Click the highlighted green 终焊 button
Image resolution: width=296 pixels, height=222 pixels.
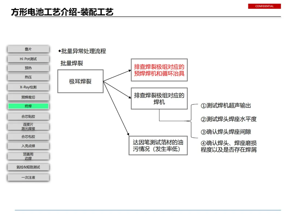[28, 106]
